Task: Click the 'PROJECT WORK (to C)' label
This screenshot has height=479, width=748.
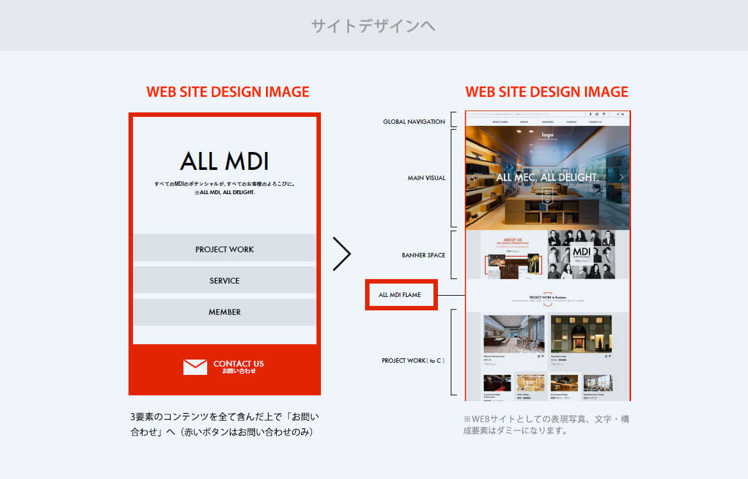Action: pyautogui.click(x=413, y=360)
